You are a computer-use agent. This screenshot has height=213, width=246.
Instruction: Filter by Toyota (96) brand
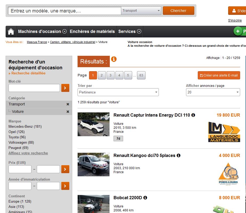[17, 137]
